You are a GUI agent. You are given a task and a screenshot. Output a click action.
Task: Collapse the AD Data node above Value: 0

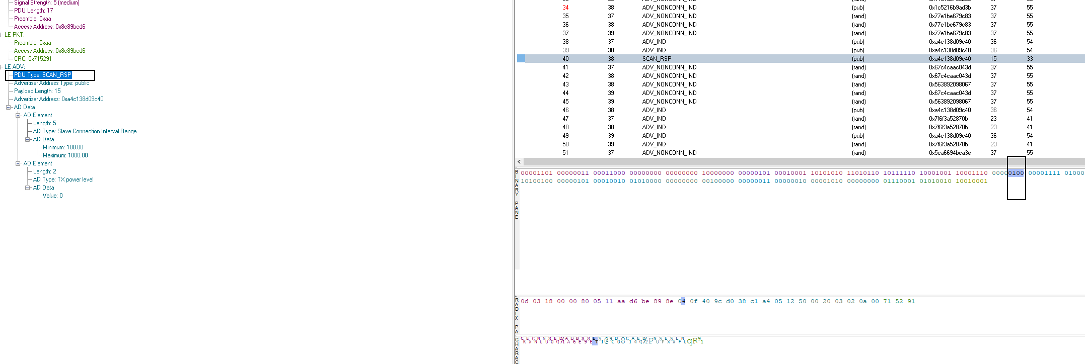[x=28, y=188]
